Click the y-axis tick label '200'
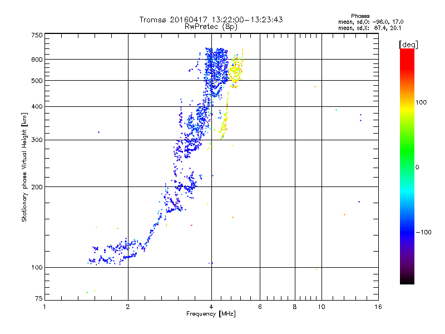 37,187
